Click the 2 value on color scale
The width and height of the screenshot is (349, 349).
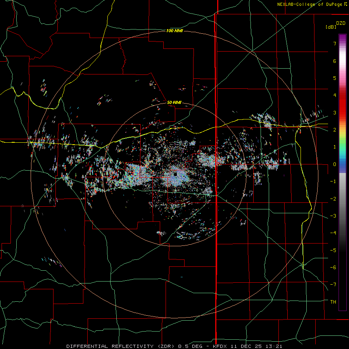pyautogui.click(x=335, y=130)
